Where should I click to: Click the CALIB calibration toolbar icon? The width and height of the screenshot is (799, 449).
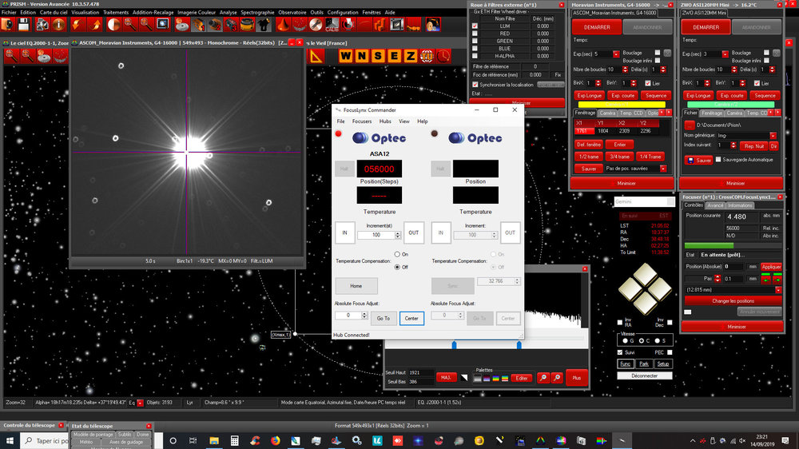[x=332, y=25]
